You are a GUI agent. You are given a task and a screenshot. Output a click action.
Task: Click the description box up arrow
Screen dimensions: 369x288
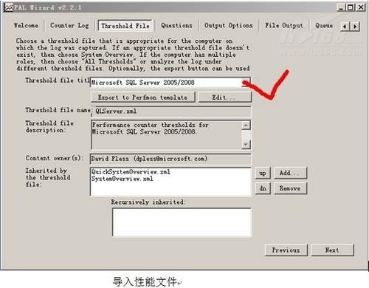point(246,126)
